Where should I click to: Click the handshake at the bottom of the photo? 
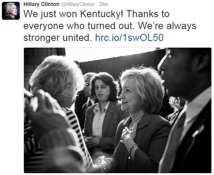point(102,163)
